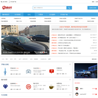Click the phone icon beside 手机客户端
98x98 pixels.
9,2
